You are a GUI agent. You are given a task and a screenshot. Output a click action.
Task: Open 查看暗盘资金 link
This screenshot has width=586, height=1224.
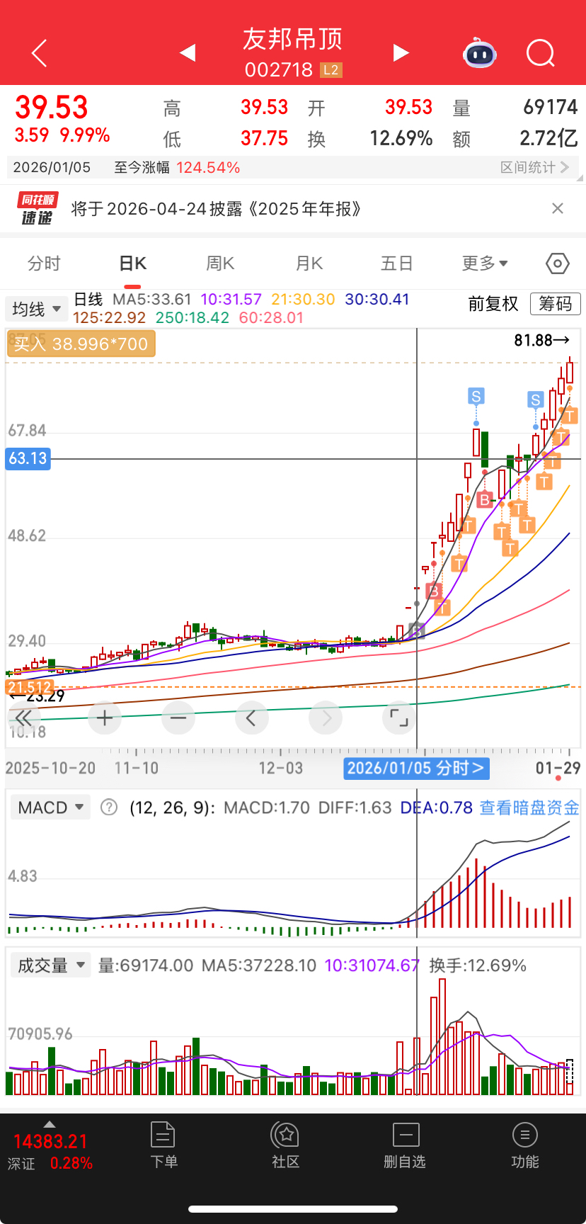pyautogui.click(x=529, y=807)
